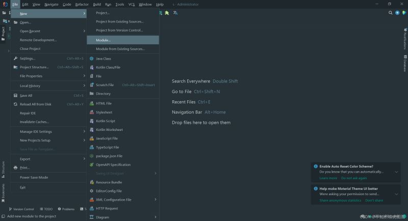
Task: Click the Kotlin Script icon
Action: (x=92, y=121)
